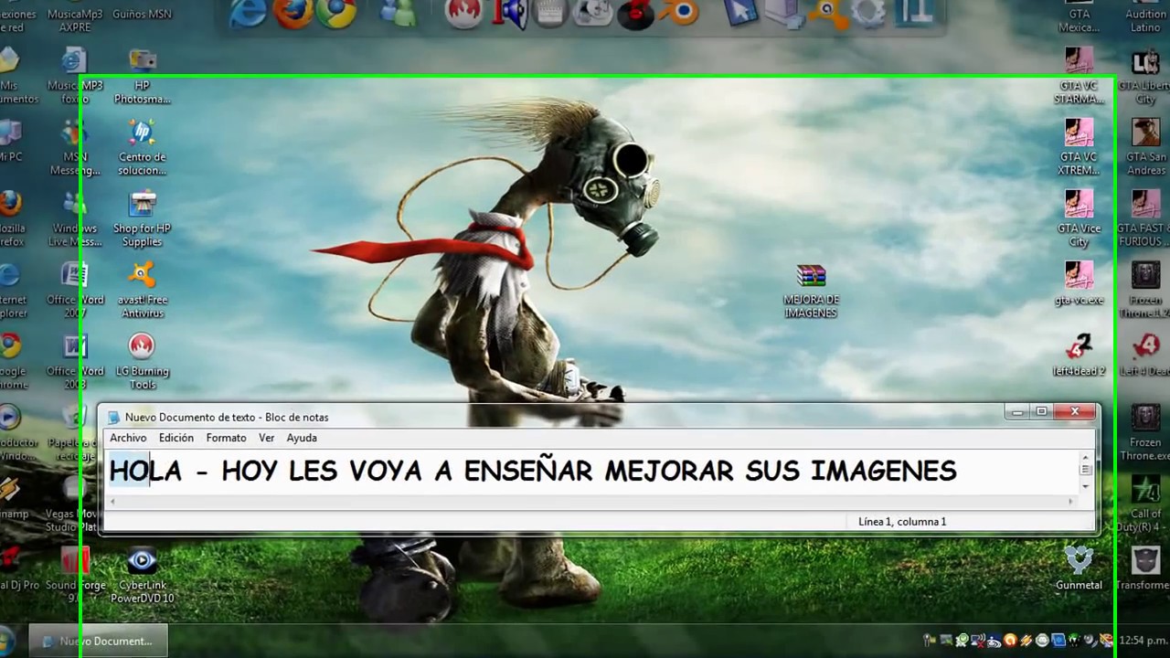
Task: Select the gta-vc.exe desktop icon
Action: (x=1079, y=283)
